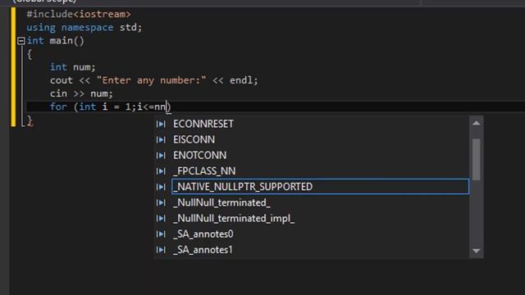Image resolution: width=525 pixels, height=295 pixels.
Task: Click macro icon beside EISCONN
Action: coord(161,140)
